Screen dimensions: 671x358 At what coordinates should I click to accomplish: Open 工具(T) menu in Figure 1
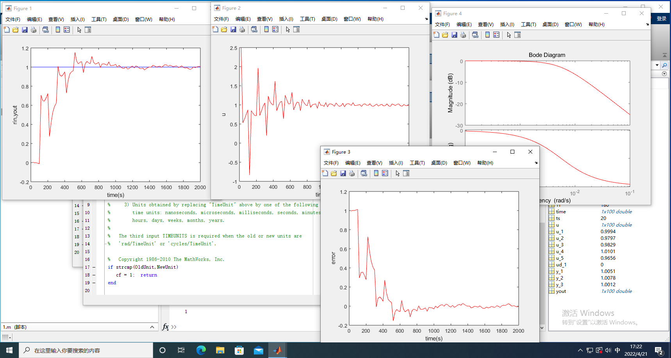[x=99, y=19]
